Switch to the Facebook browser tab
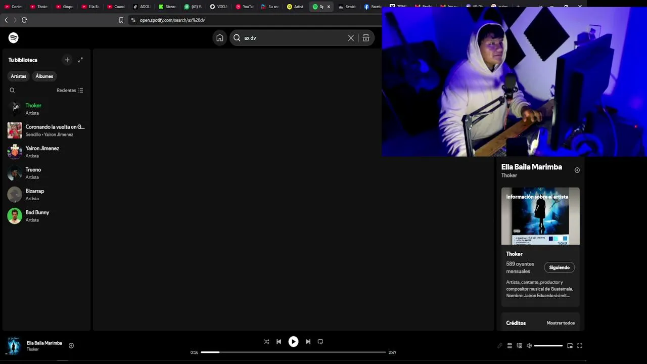This screenshot has width=647, height=364. tap(373, 7)
